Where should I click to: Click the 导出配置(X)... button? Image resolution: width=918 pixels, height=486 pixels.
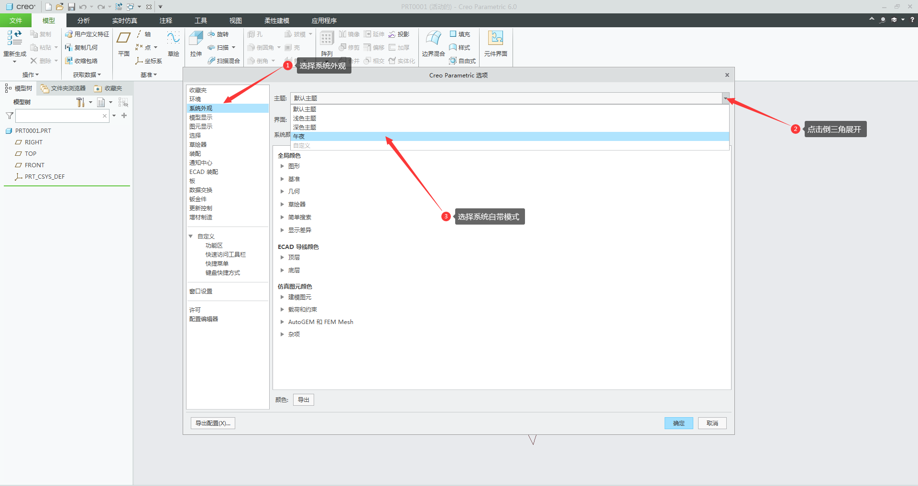point(213,423)
